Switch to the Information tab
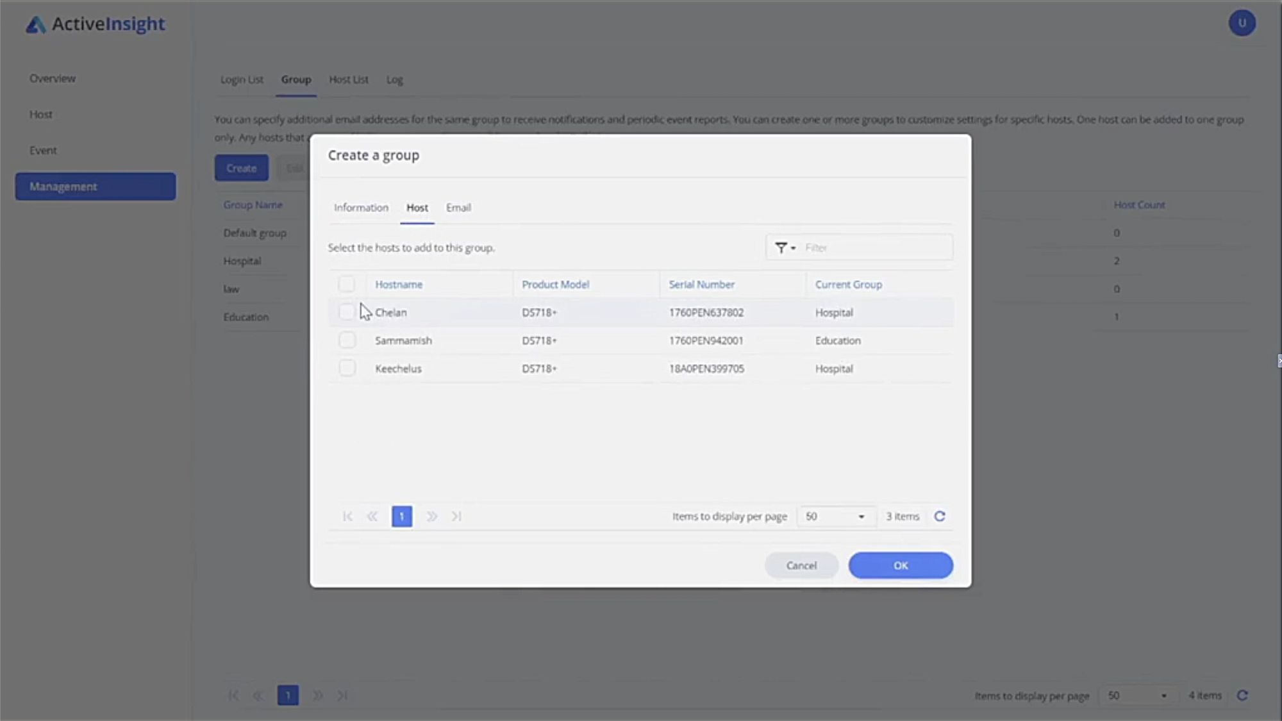 pyautogui.click(x=361, y=208)
